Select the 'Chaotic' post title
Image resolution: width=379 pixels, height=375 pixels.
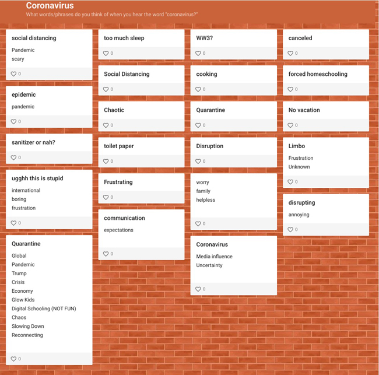(114, 110)
